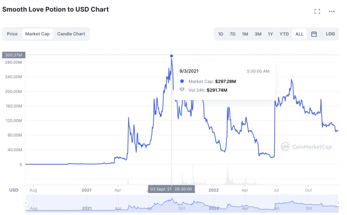Choose the 3M time range

(x=258, y=34)
